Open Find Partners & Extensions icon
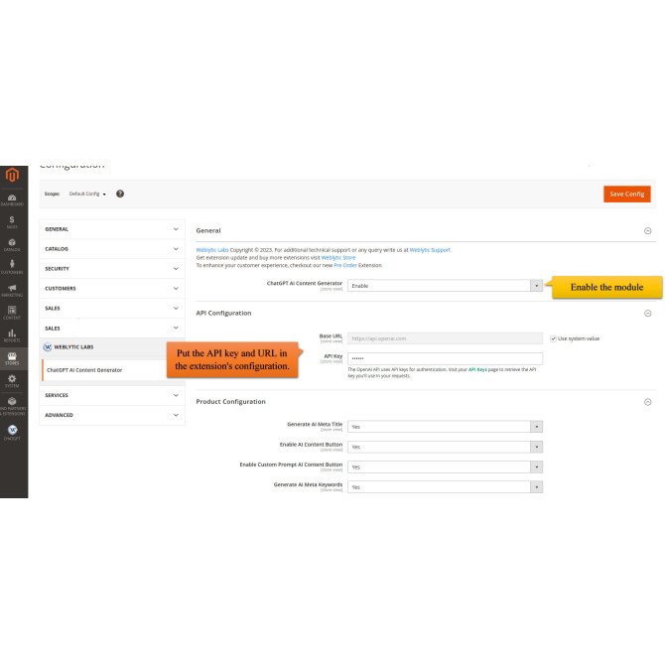 [12, 405]
